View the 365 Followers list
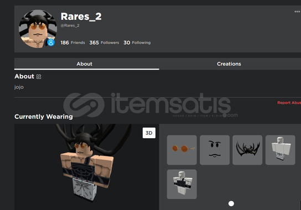 tap(104, 43)
